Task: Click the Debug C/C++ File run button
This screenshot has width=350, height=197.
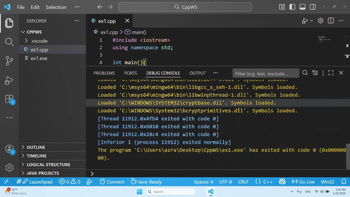Action: click(305, 21)
